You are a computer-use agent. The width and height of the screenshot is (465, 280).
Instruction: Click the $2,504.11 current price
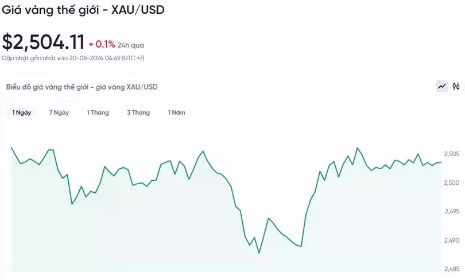(x=44, y=42)
